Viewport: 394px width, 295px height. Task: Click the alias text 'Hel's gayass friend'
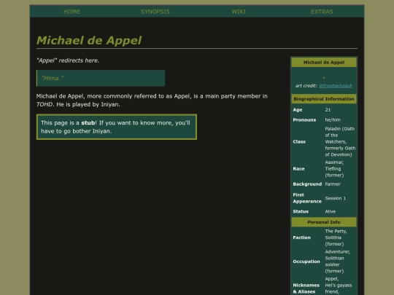(x=339, y=288)
